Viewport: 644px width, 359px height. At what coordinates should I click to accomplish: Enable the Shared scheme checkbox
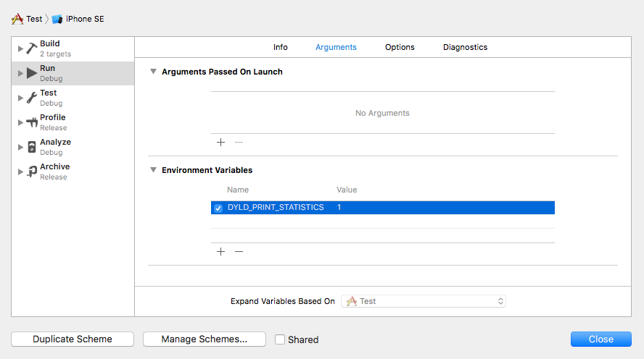pos(280,339)
